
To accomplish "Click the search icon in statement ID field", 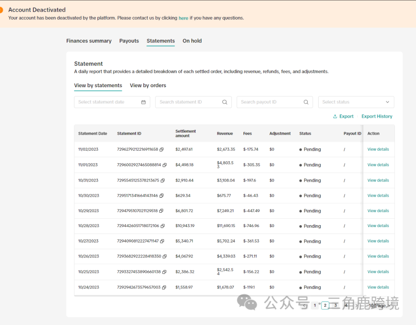I will point(225,102).
